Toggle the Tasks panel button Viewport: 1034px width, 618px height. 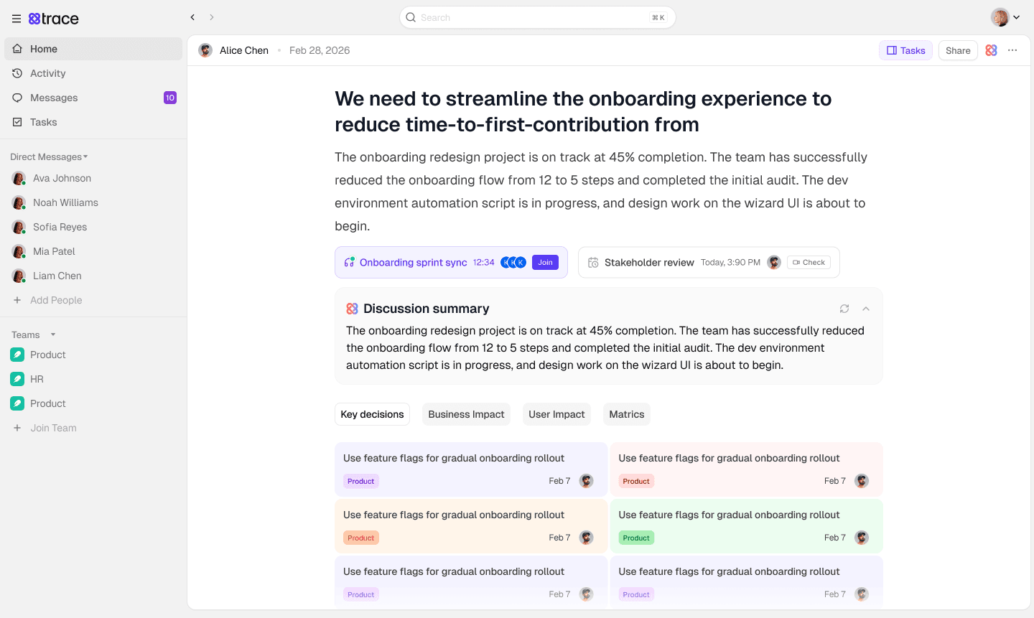coord(905,50)
